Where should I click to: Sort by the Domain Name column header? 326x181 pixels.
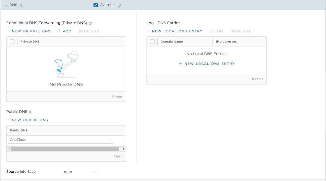(172, 42)
